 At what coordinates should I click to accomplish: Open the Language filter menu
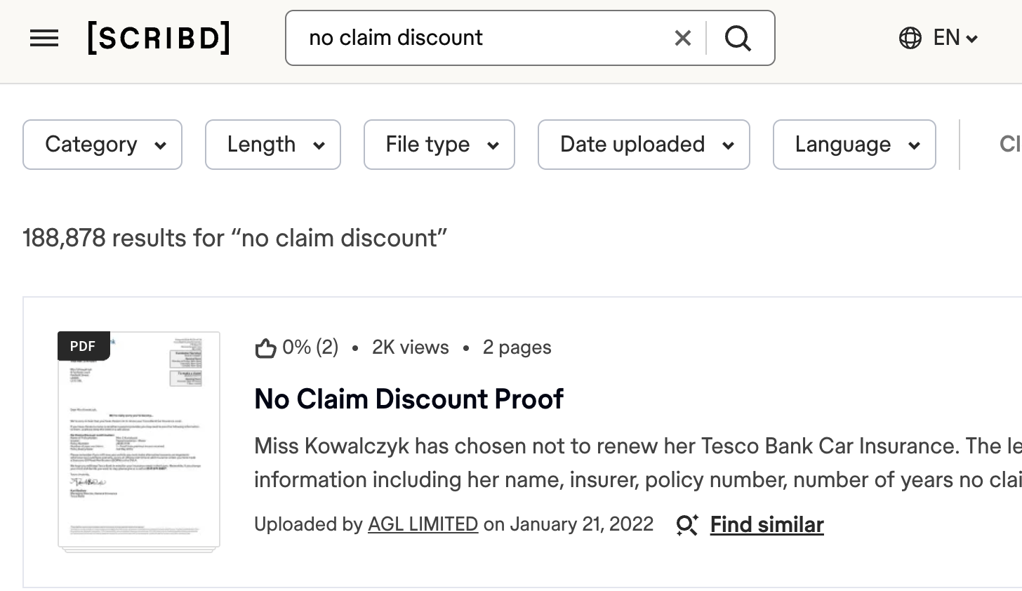point(854,145)
